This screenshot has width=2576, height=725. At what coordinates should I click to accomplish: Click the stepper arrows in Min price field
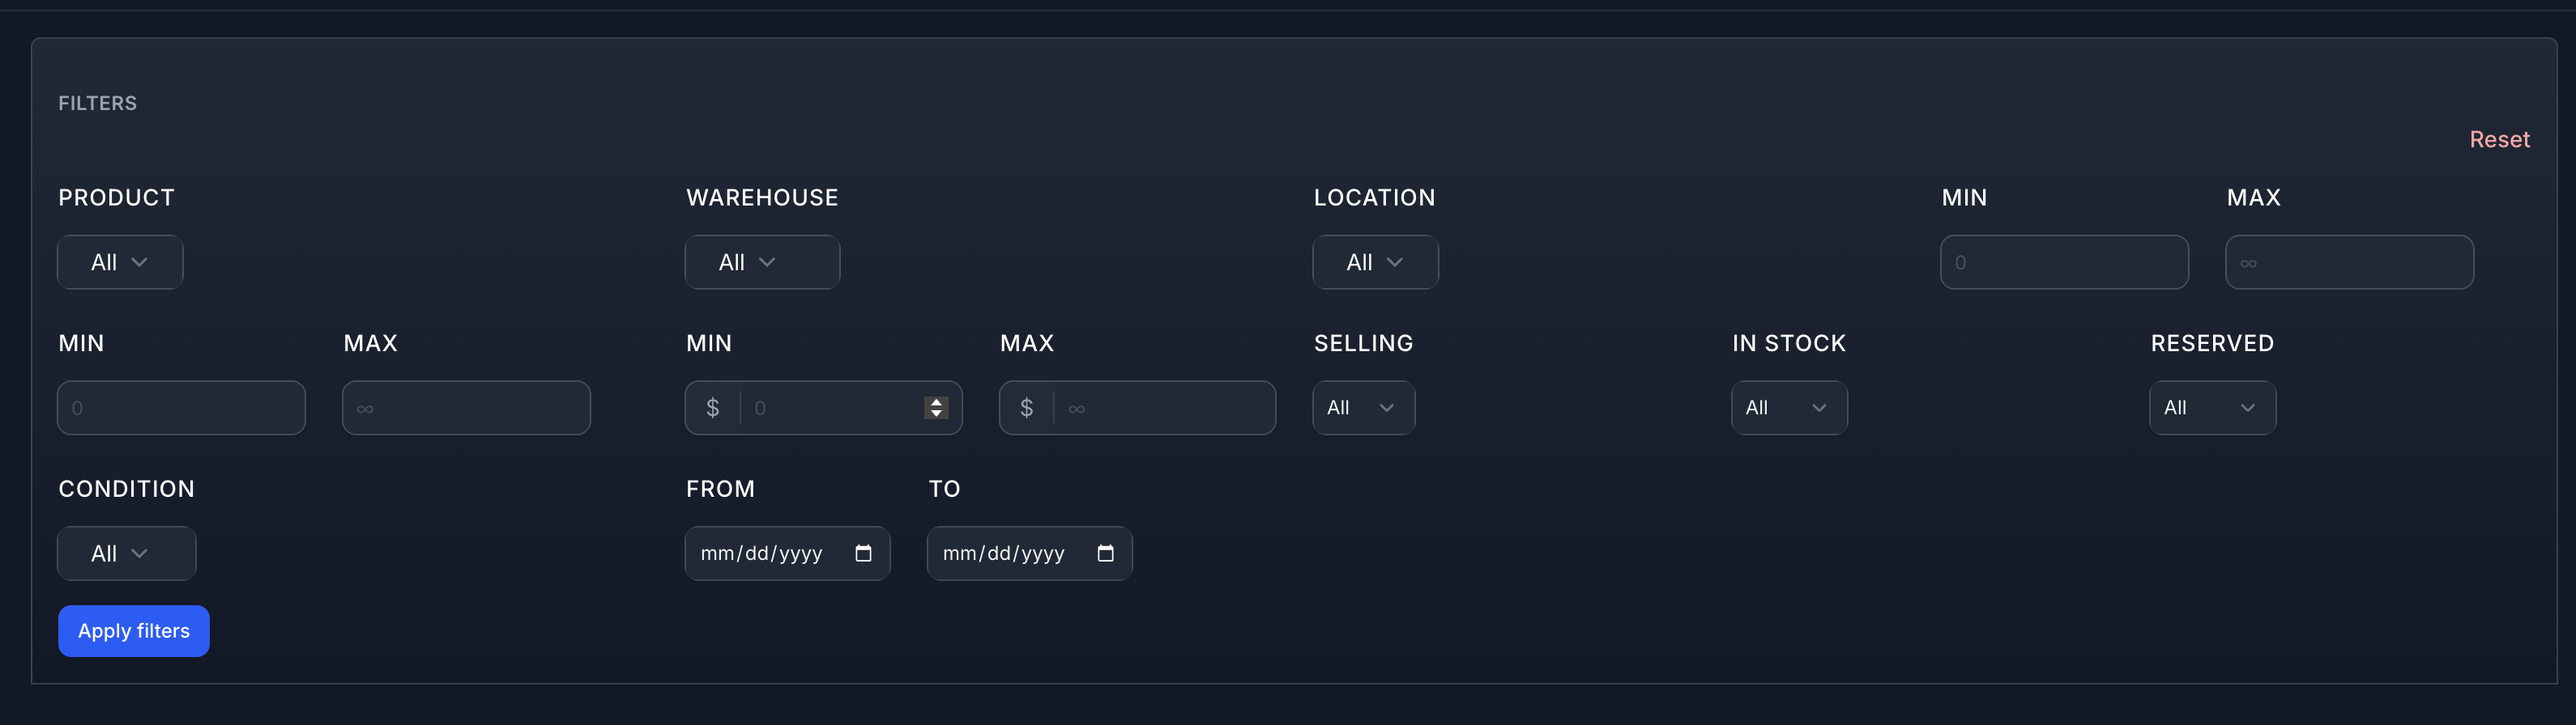tap(936, 408)
